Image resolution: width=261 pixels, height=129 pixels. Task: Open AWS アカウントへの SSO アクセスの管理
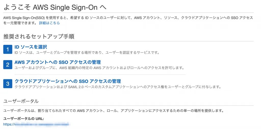tap(58, 62)
